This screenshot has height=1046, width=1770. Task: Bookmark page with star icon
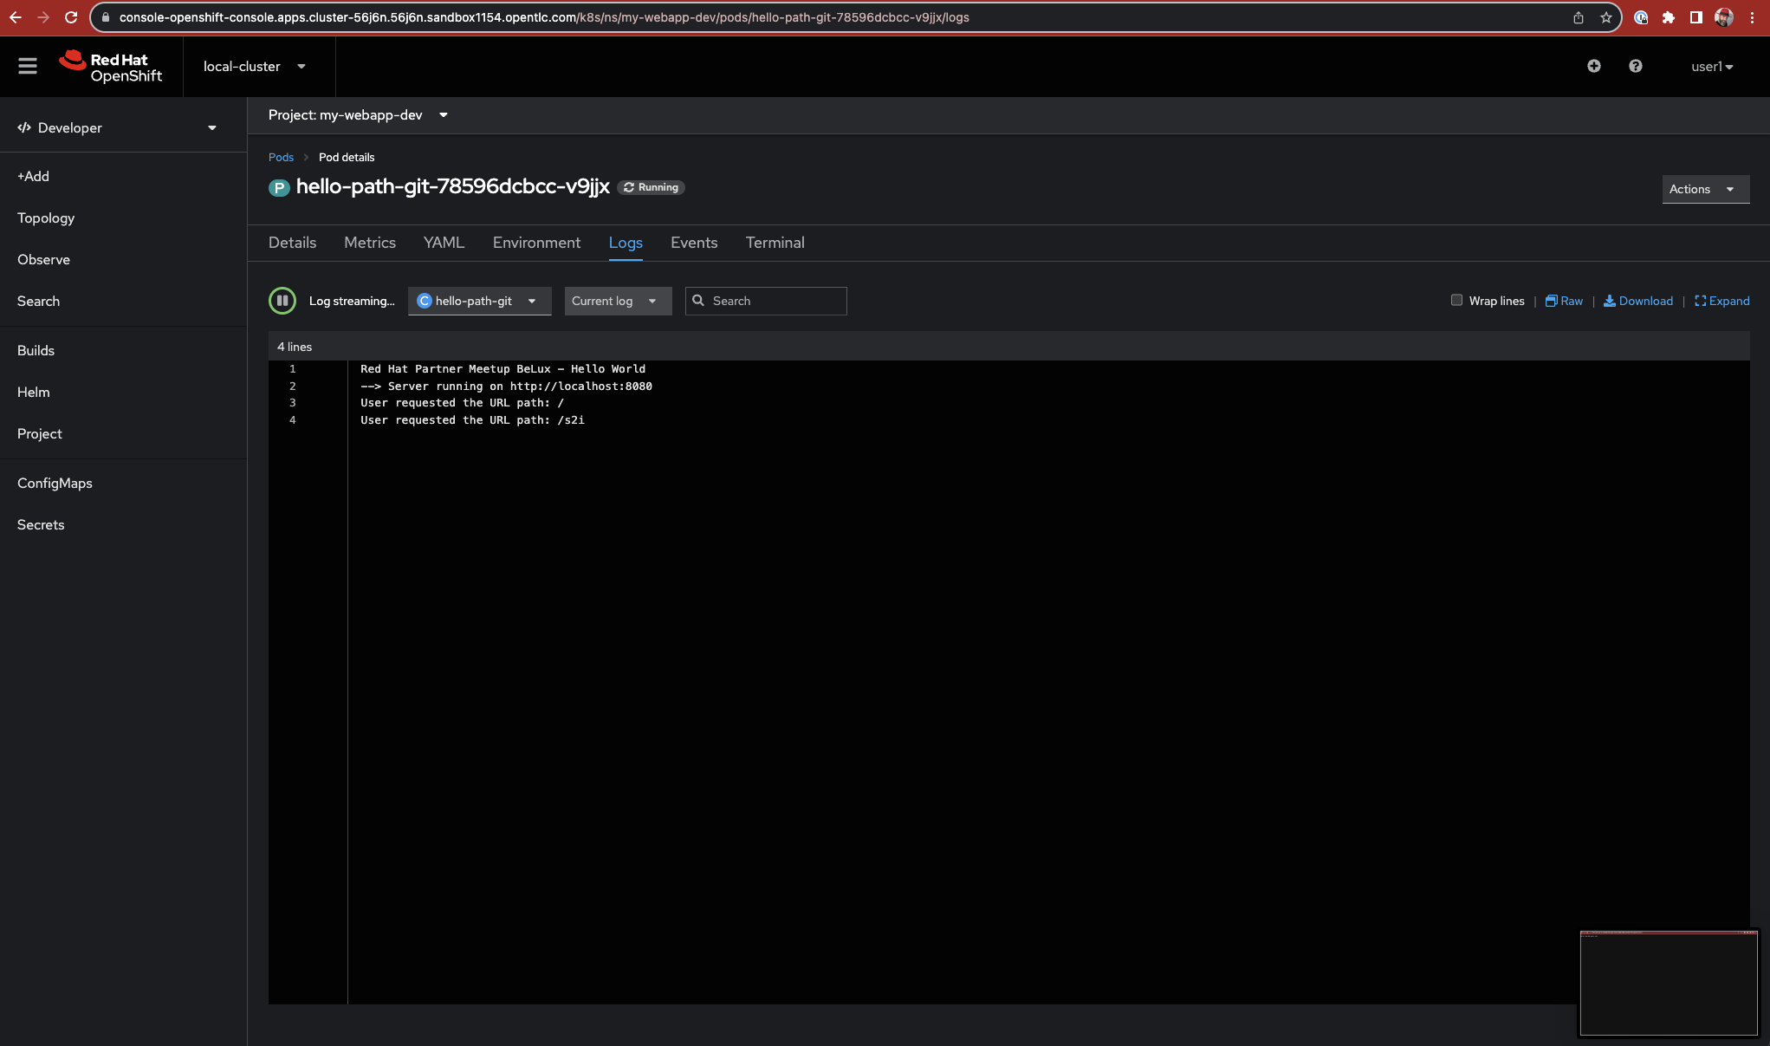pyautogui.click(x=1605, y=17)
